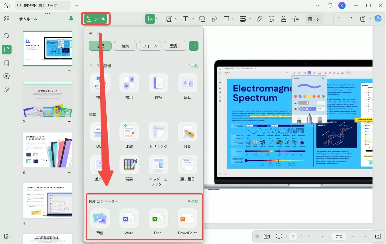Image resolution: width=386 pixels, height=244 pixels.
Task: Select page 3 thumbnail
Action: point(48,150)
